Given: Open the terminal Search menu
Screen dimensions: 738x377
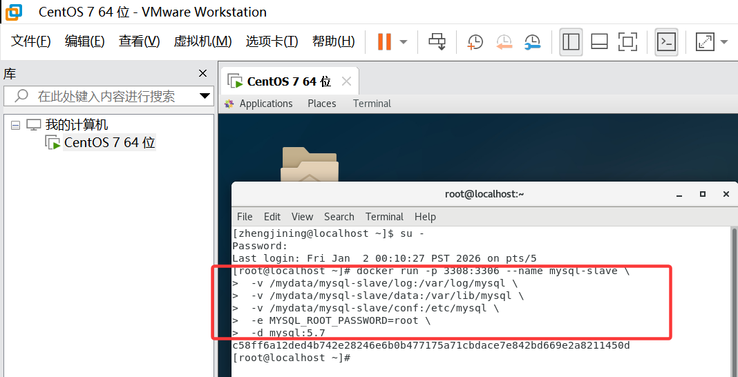Looking at the screenshot, I should 339,217.
